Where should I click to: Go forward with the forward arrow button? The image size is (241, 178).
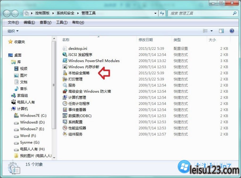(x=15, y=14)
